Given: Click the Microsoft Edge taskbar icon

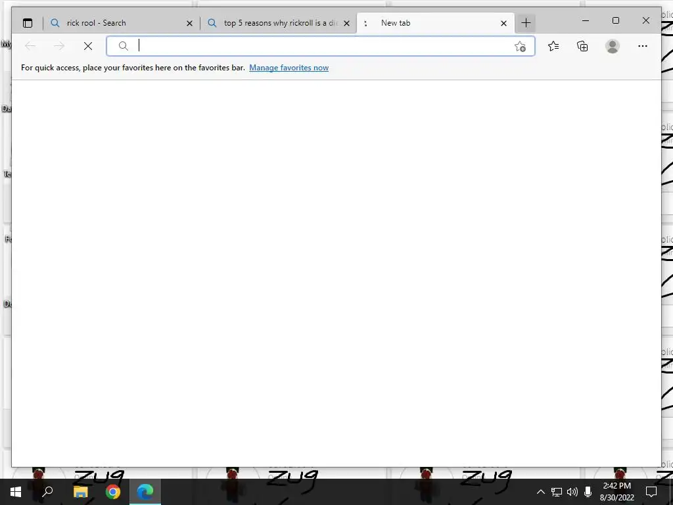Looking at the screenshot, I should [145, 492].
